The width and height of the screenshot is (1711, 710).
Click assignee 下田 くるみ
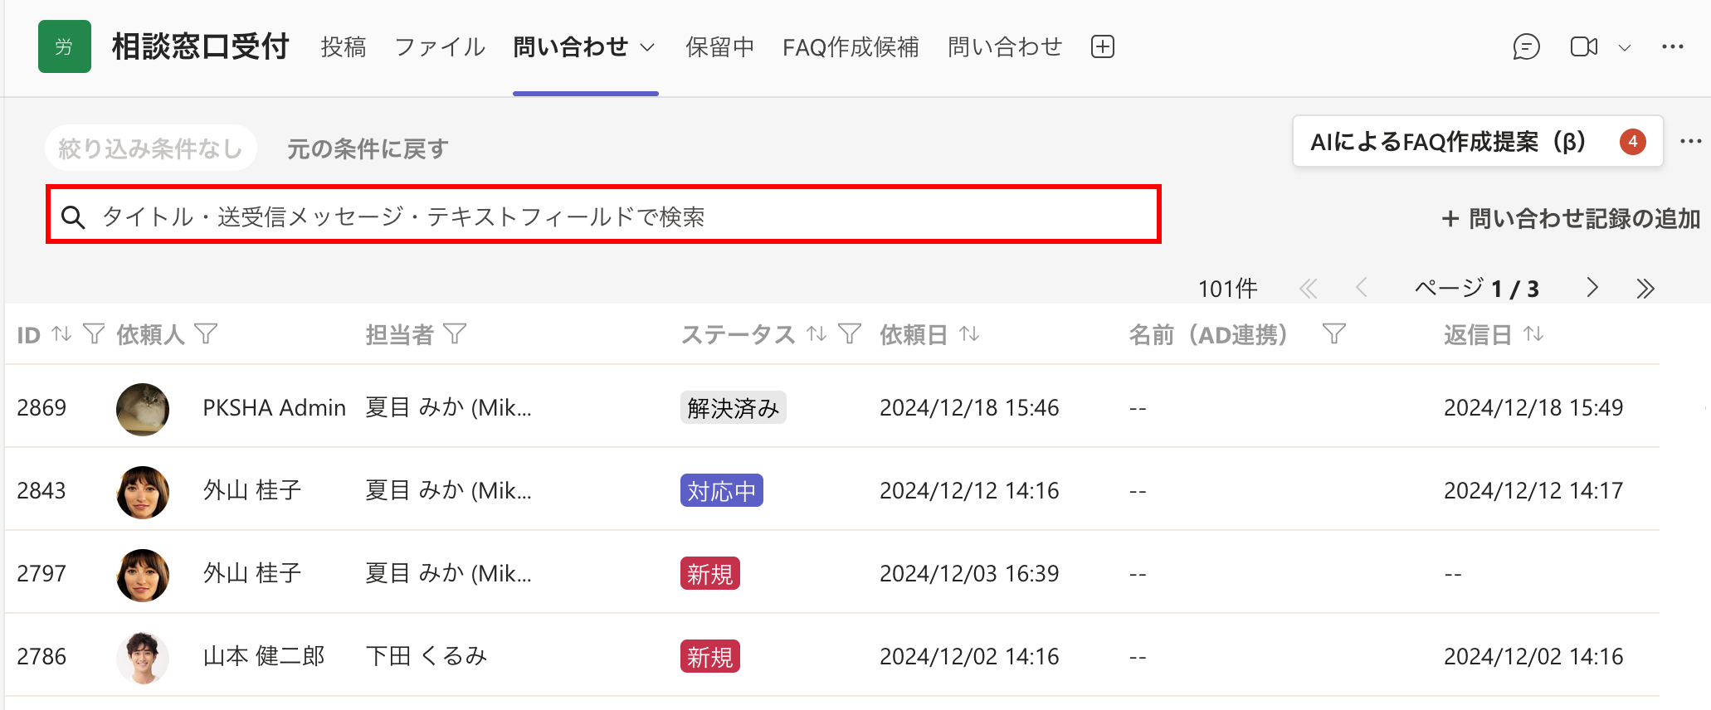tap(427, 656)
